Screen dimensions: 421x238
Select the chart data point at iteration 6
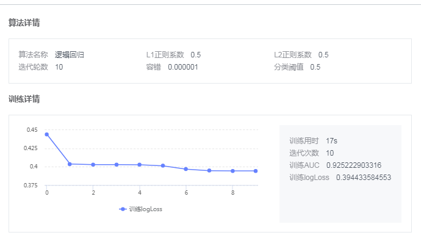186,169
